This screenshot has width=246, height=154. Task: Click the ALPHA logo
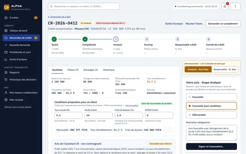tap(6, 7)
